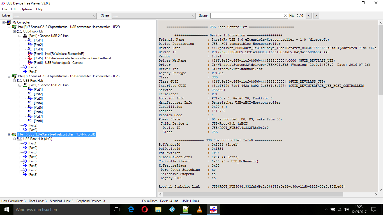Collapse the 1E2D host controller node
The height and width of the screenshot is (215, 383).
click(9, 27)
